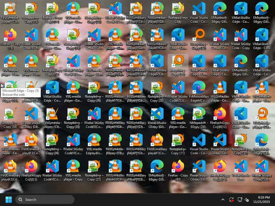Open the network status tray icon
This screenshot has width=275, height=206.
click(240, 200)
